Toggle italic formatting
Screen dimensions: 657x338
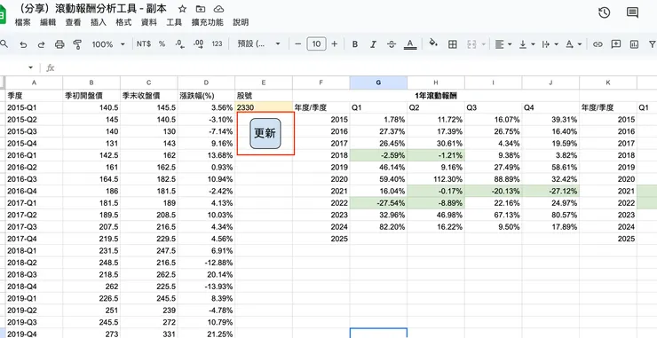pos(373,44)
